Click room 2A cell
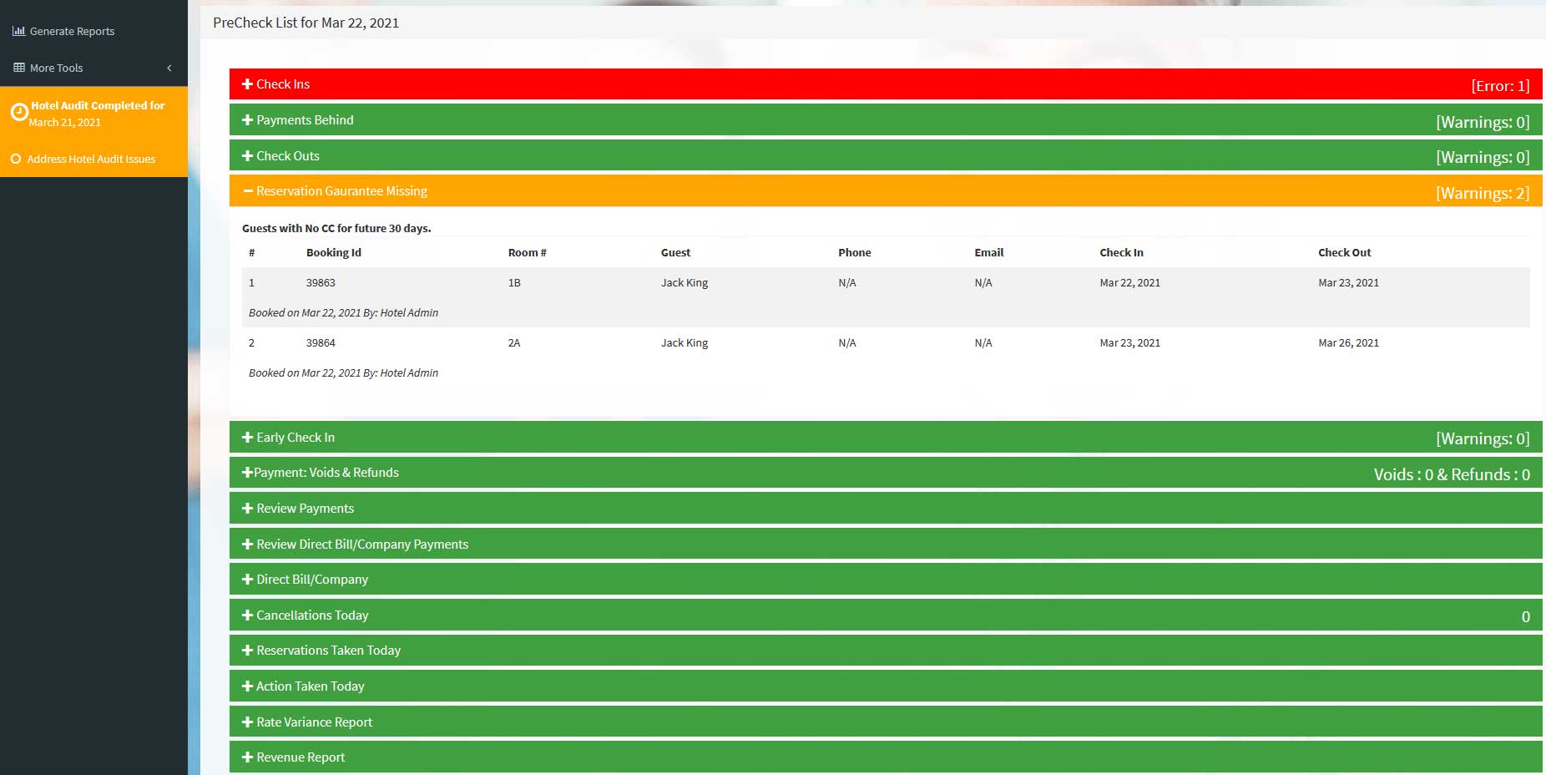 (x=514, y=342)
